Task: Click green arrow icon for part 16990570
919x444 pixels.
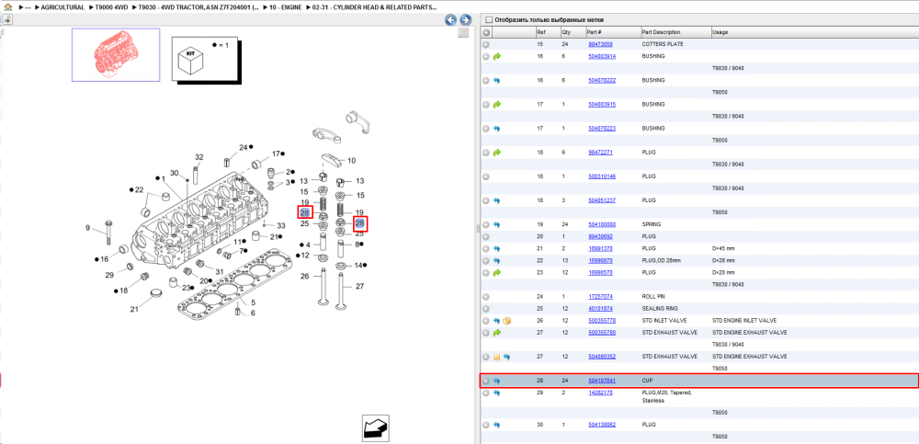Action: coord(497,273)
